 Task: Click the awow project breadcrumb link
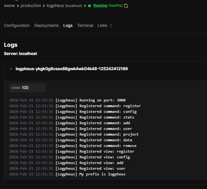tap(9, 6)
